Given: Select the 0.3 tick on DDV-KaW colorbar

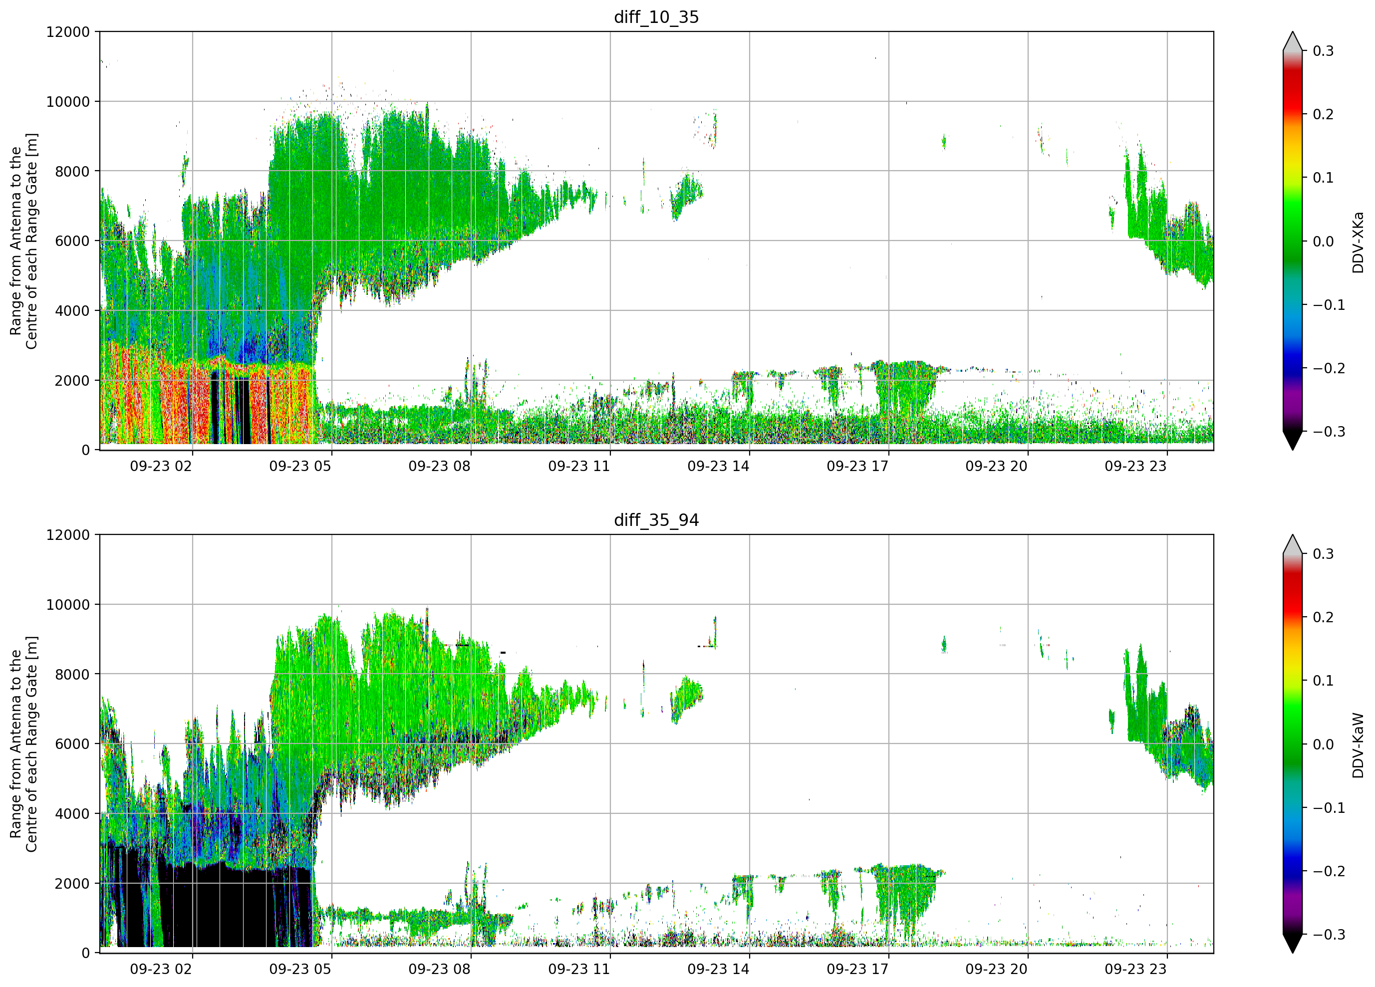Looking at the screenshot, I should [x=1323, y=554].
